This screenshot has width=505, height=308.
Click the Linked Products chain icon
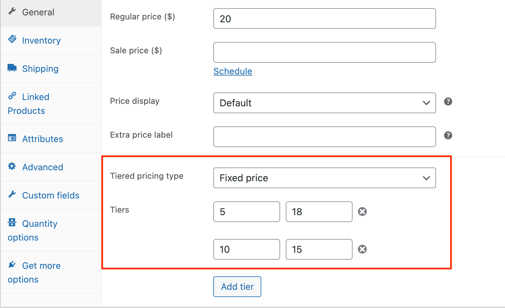click(12, 96)
